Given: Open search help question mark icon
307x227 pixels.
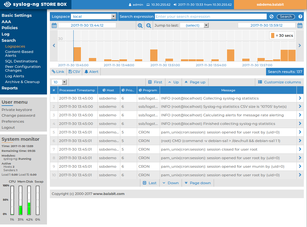Looking at the screenshot, I should point(300,16).
